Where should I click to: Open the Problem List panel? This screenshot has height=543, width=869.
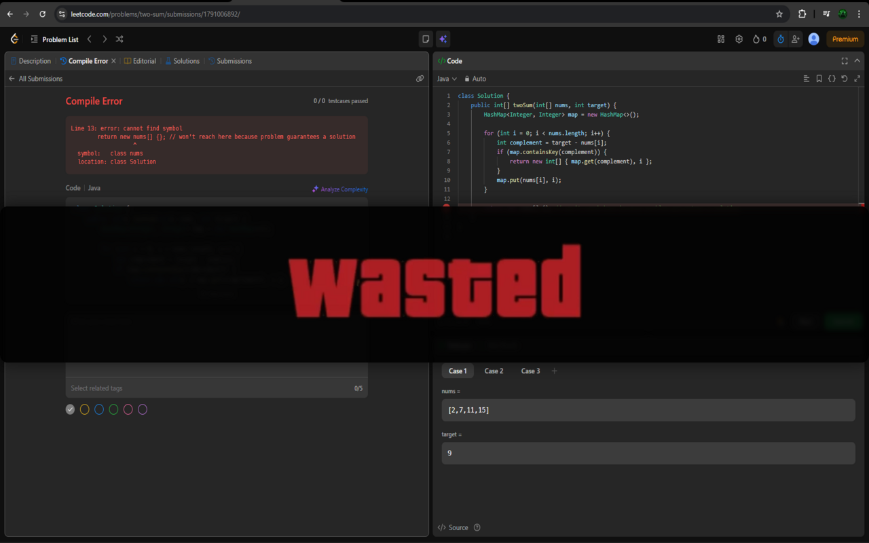tap(54, 39)
